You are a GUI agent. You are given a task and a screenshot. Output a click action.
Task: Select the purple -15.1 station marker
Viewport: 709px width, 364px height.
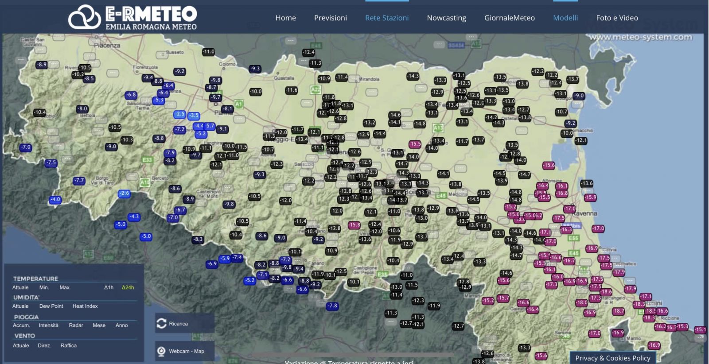tap(700, 329)
